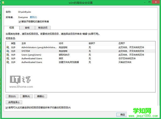
Task: Select the Administrators (yang\Administra... entry
Action: pyautogui.click(x=80, y=47)
